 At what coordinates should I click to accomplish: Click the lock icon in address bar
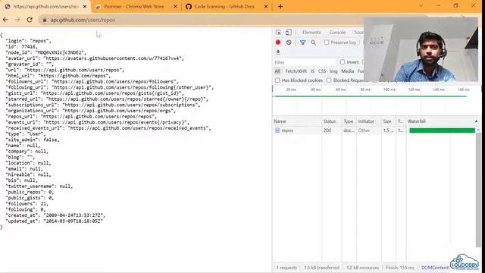(45, 20)
